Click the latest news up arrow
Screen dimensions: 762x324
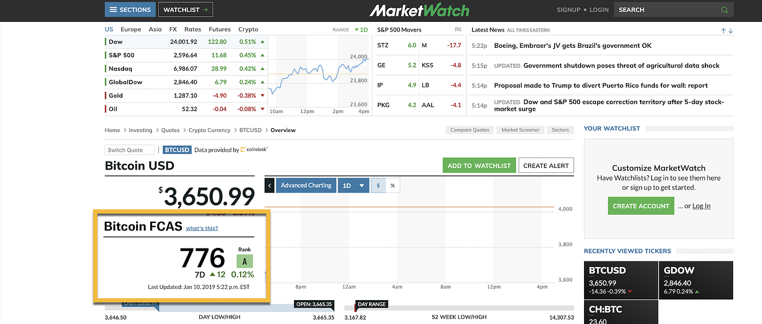(723, 30)
